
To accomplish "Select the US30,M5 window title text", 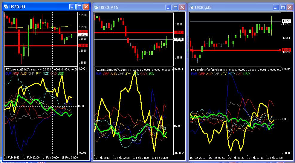I will tap(203, 8).
